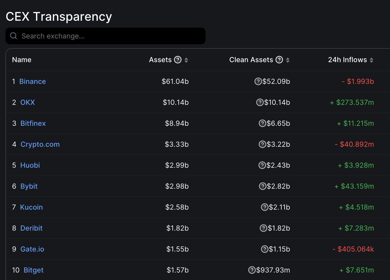Open the Bitfinex exchange link
This screenshot has height=280, width=390.
[x=33, y=123]
